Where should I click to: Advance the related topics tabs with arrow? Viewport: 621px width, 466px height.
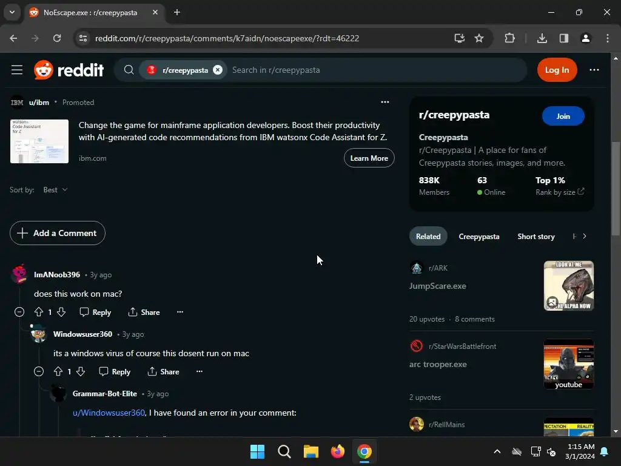[585, 237]
